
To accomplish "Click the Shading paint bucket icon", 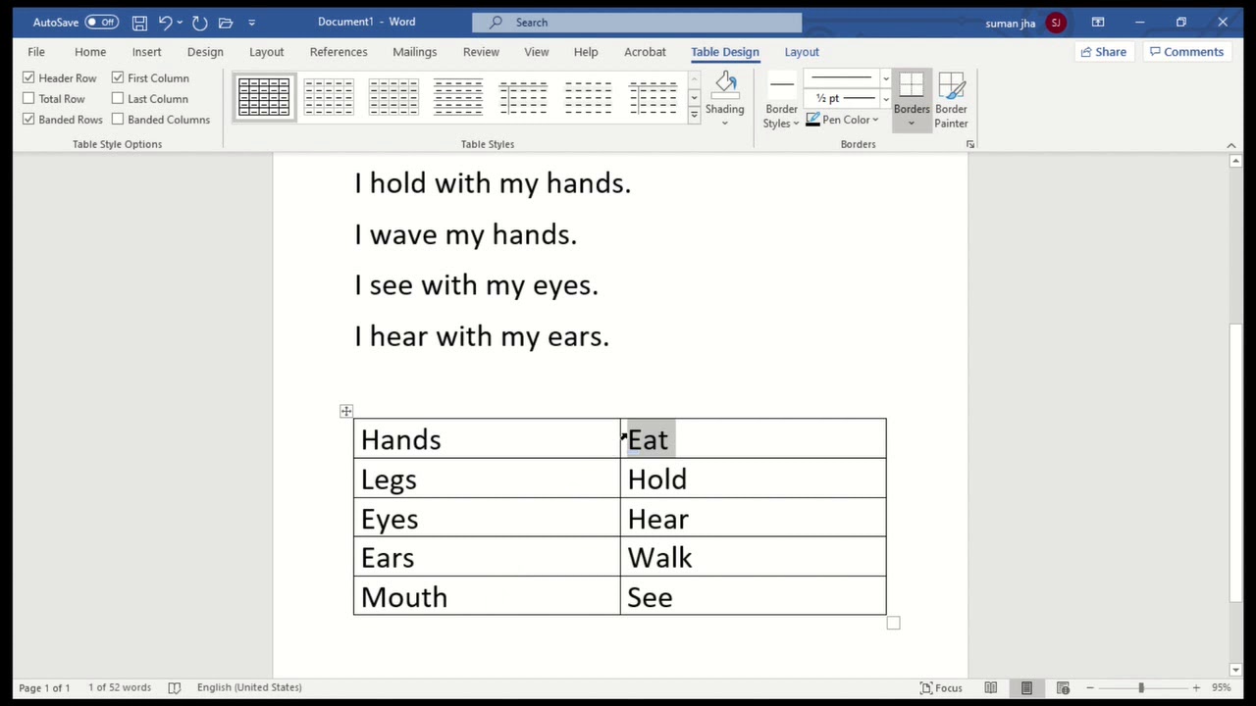I will point(725,85).
